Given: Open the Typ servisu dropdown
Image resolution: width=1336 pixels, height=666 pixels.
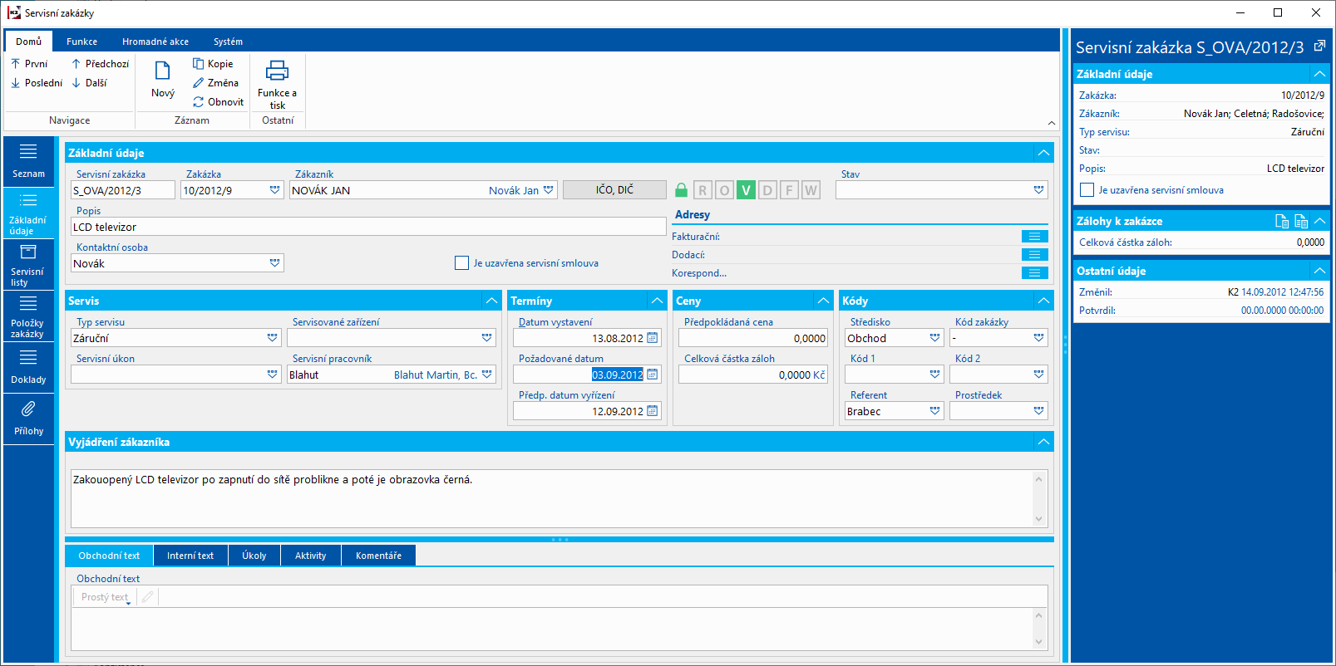Looking at the screenshot, I should (x=272, y=338).
